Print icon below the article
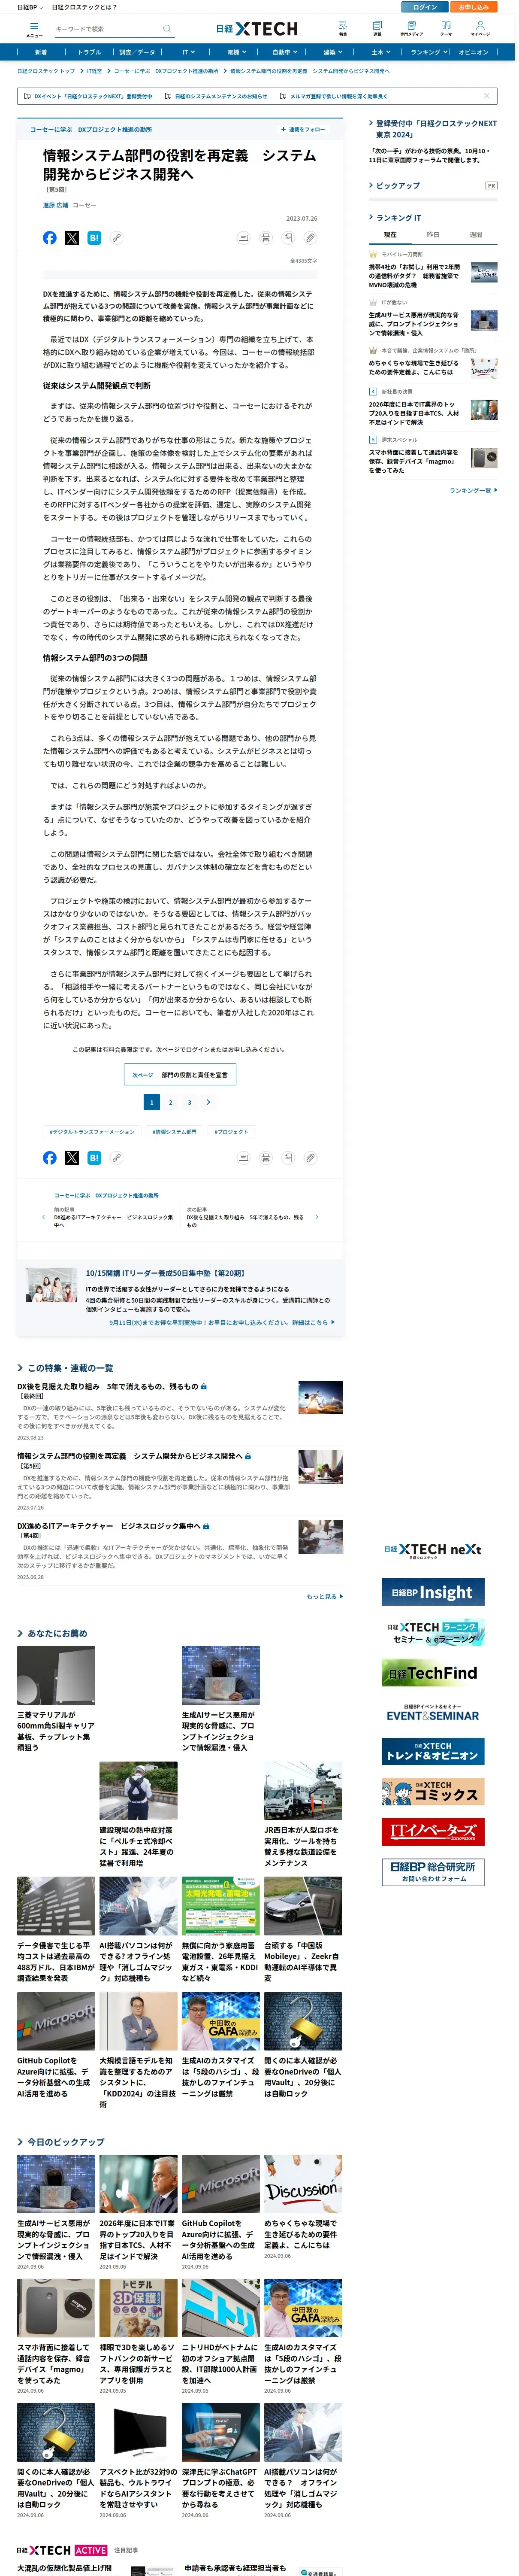519x2576 pixels. pyautogui.click(x=266, y=1157)
